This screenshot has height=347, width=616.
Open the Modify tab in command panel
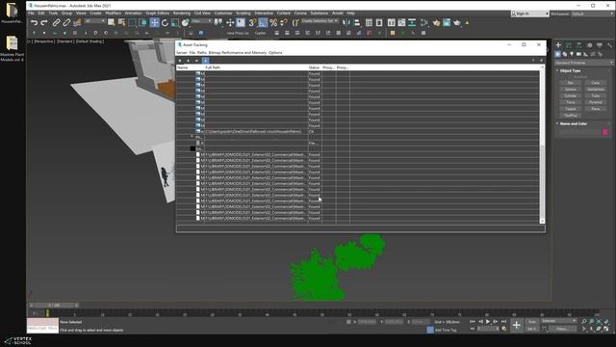point(569,45)
